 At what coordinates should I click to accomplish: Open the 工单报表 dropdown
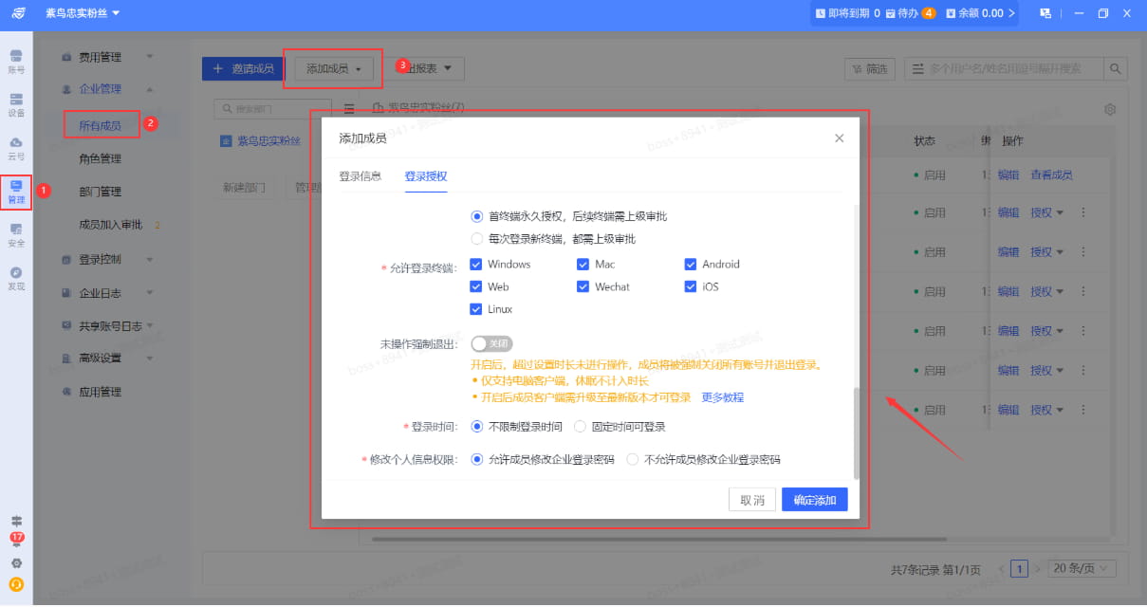click(x=426, y=68)
